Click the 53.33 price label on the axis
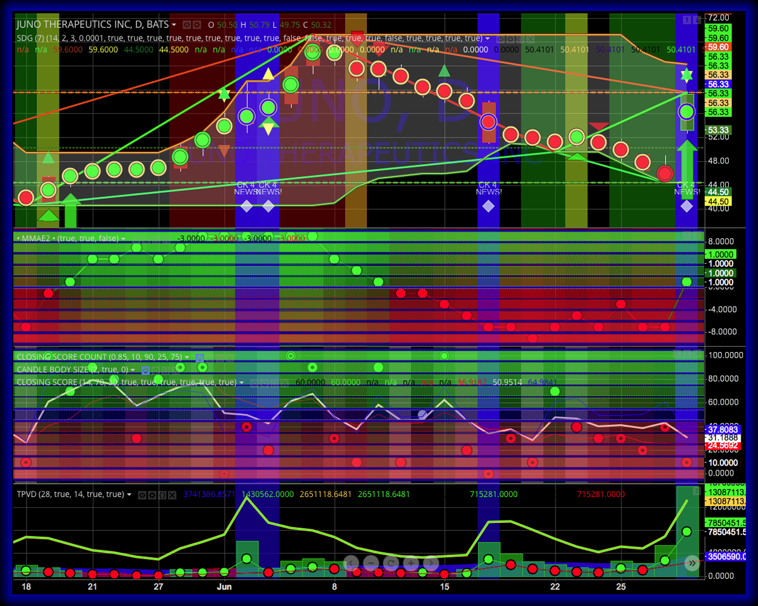Screen dimensions: 758x606 (x=718, y=130)
